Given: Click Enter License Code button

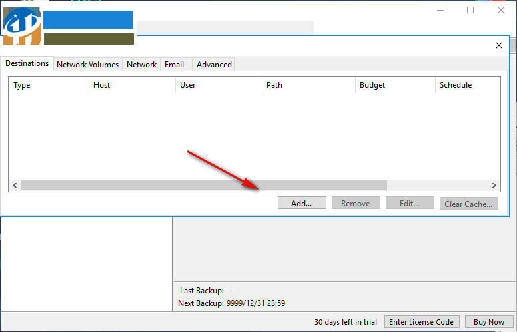Looking at the screenshot, I should point(422,322).
